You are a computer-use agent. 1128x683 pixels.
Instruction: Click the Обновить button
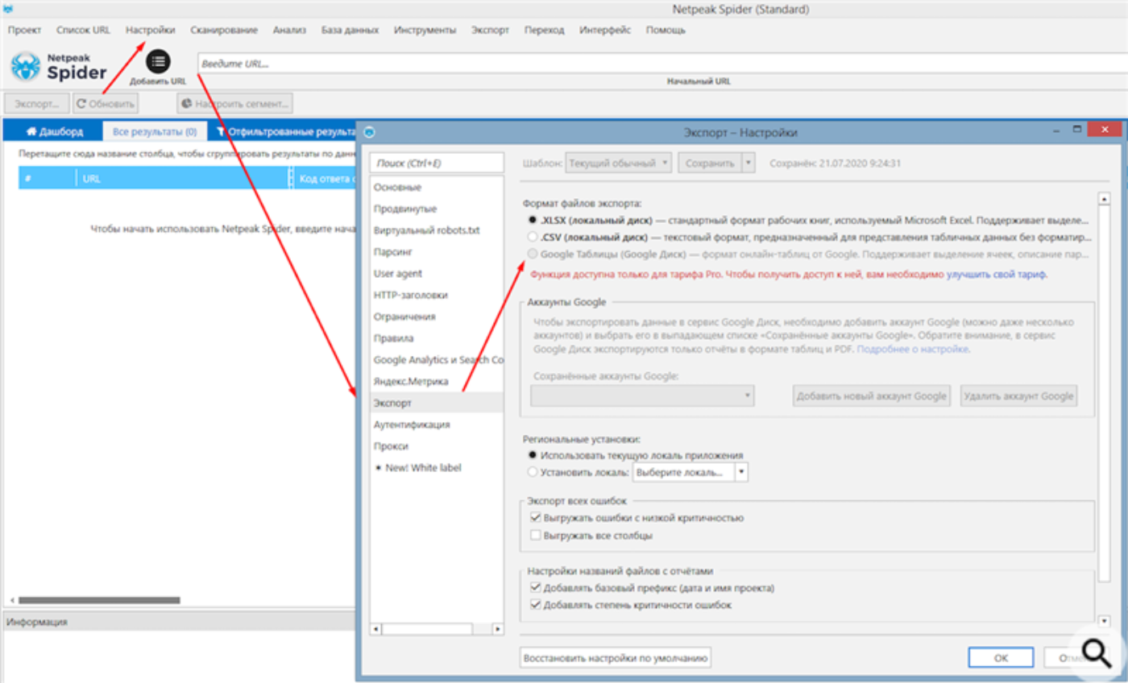pos(106,103)
